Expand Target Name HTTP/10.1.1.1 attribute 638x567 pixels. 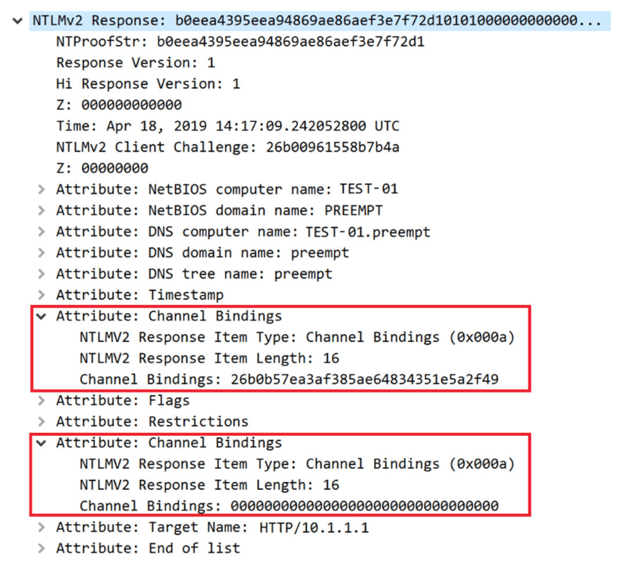[x=41, y=528]
